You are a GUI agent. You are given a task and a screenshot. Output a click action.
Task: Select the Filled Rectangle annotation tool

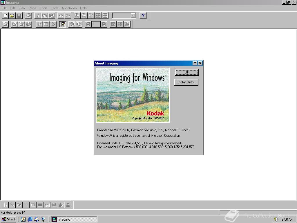tap(40, 205)
